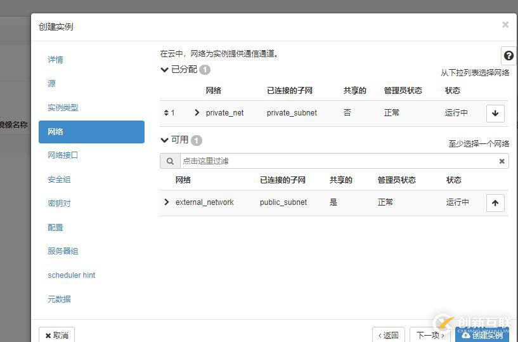
Task: Click the 下一项 button
Action: click(431, 335)
